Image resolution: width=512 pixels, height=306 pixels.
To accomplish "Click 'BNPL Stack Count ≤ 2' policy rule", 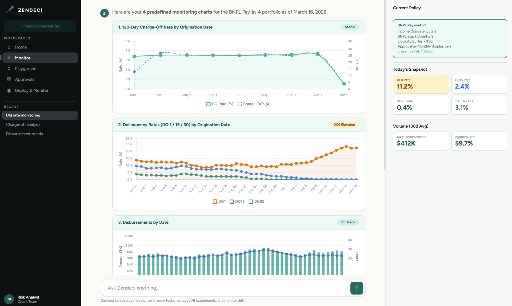I will coord(415,36).
